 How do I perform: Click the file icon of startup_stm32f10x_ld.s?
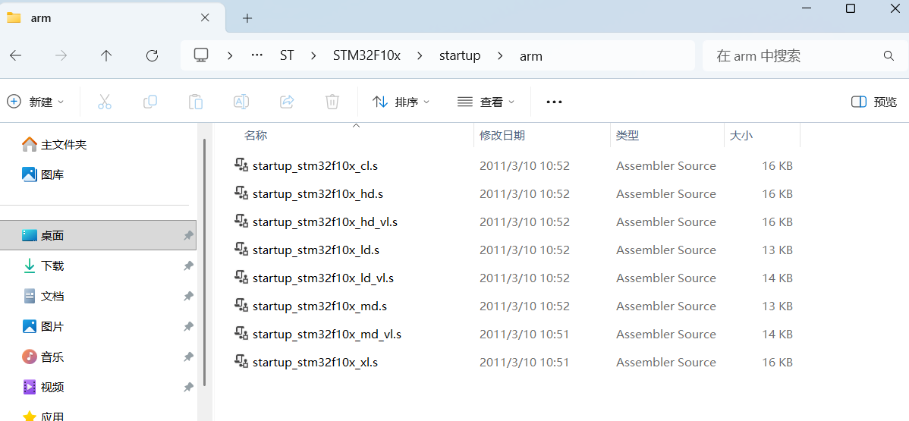click(x=241, y=250)
